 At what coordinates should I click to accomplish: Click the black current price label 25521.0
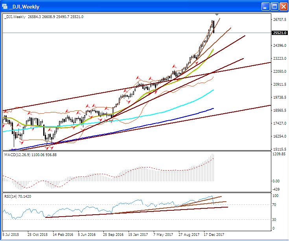tap(279, 33)
